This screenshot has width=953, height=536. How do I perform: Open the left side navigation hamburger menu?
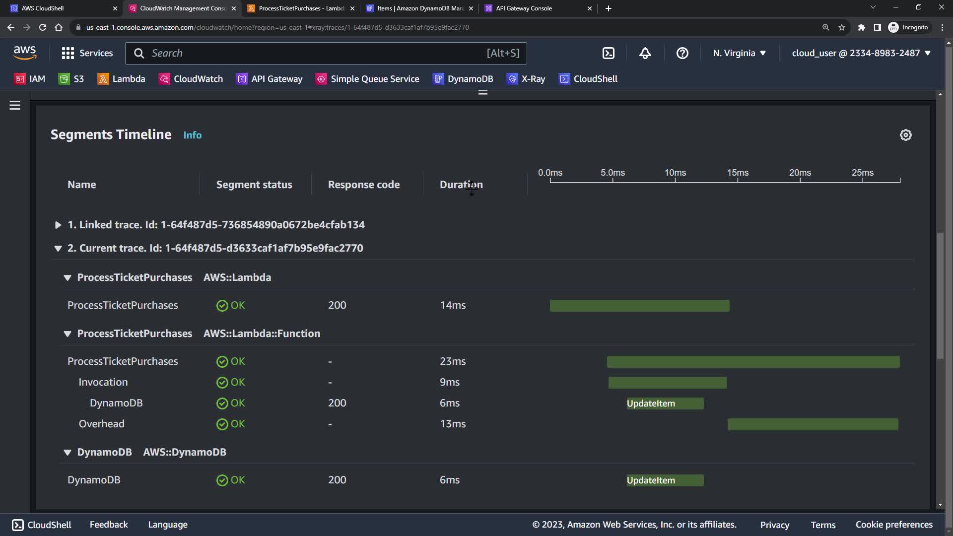(x=15, y=105)
